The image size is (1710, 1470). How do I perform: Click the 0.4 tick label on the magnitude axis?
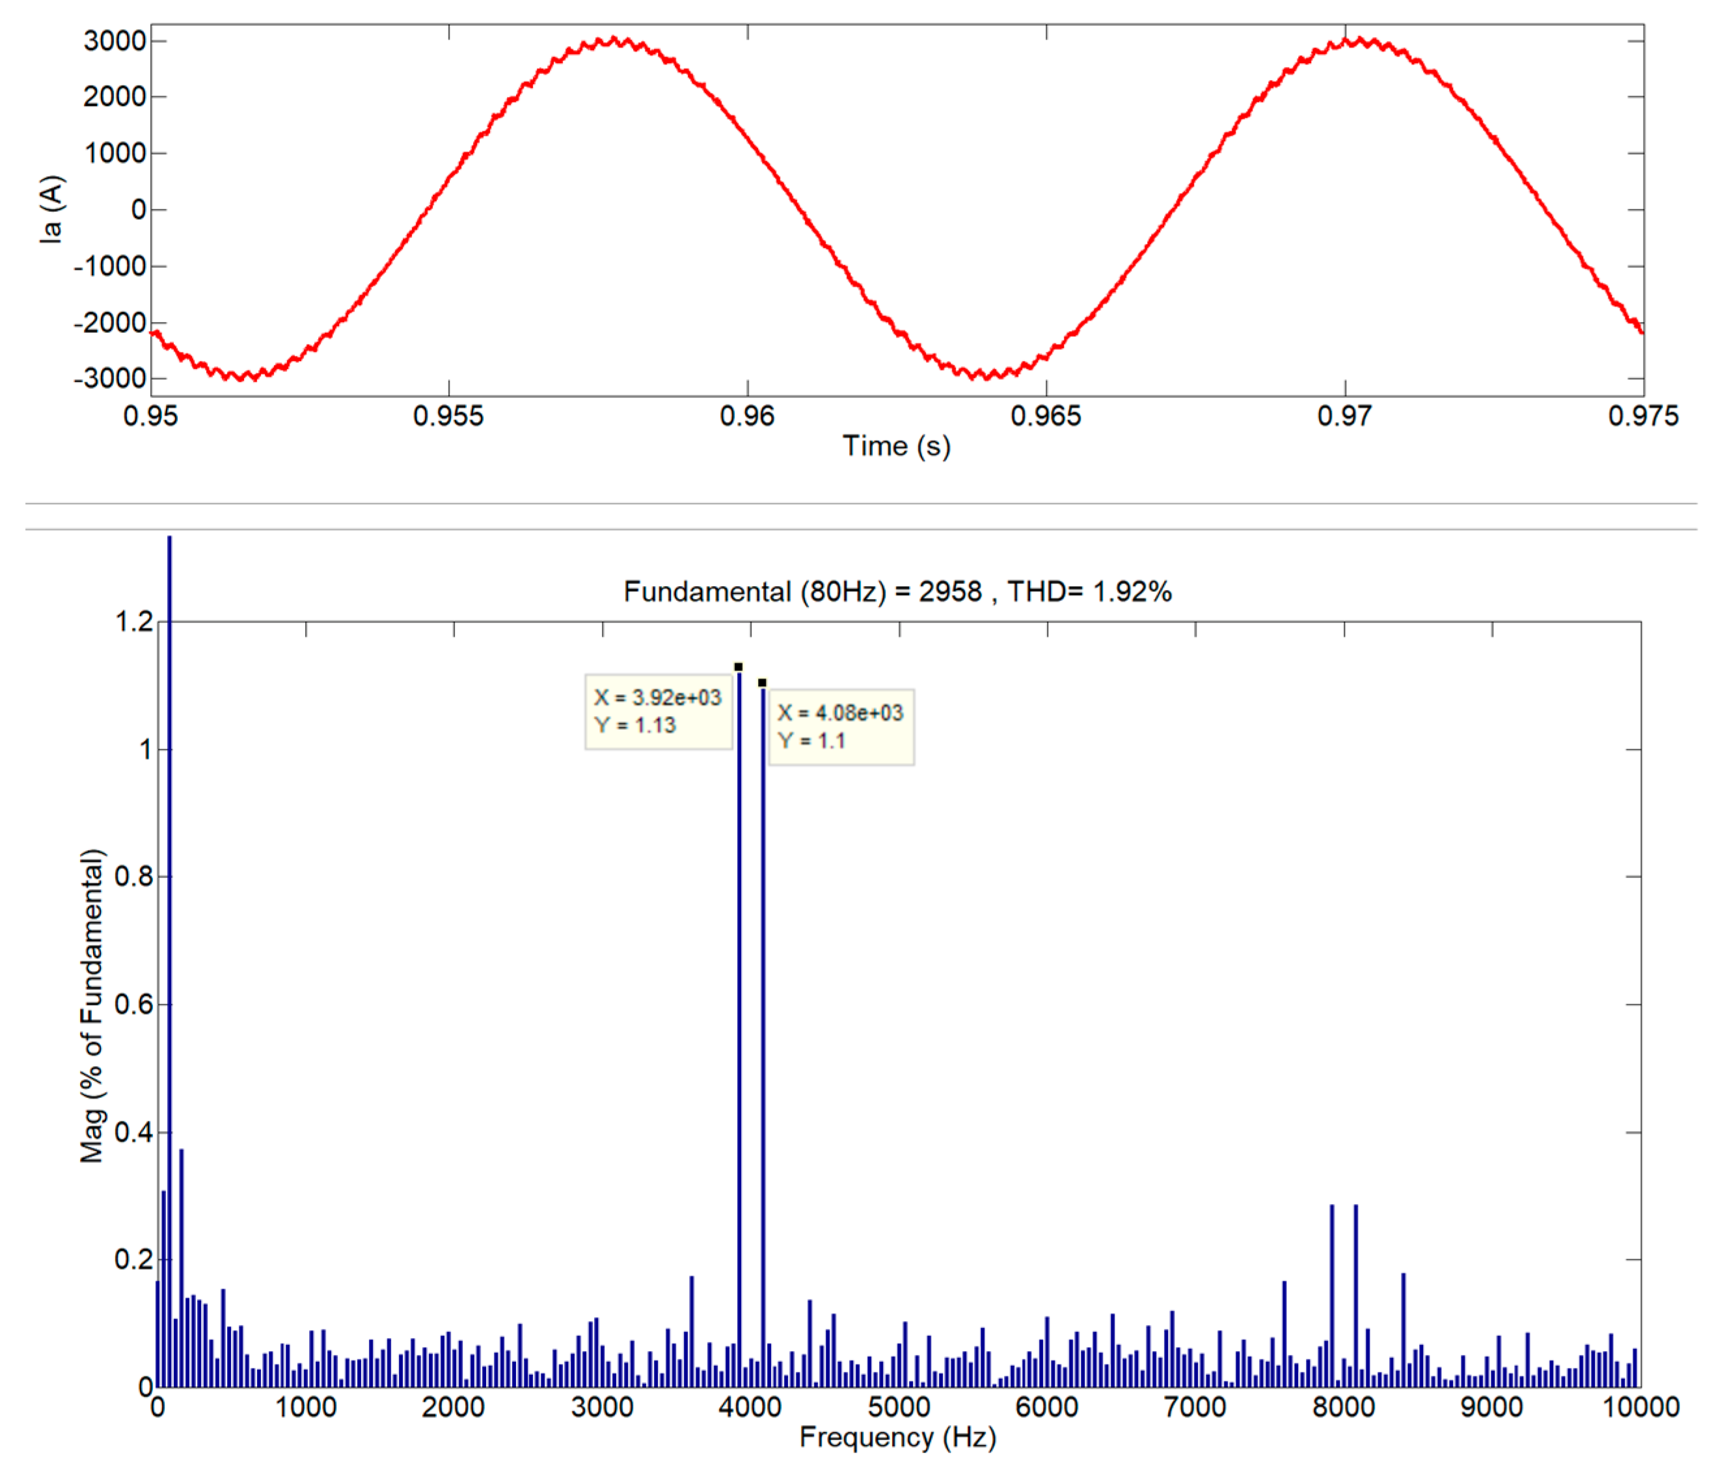tap(135, 1132)
